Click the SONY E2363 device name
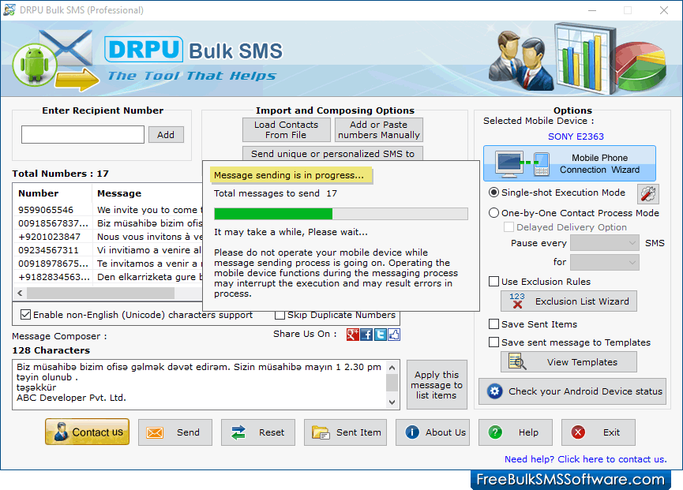The image size is (683, 490). (576, 137)
